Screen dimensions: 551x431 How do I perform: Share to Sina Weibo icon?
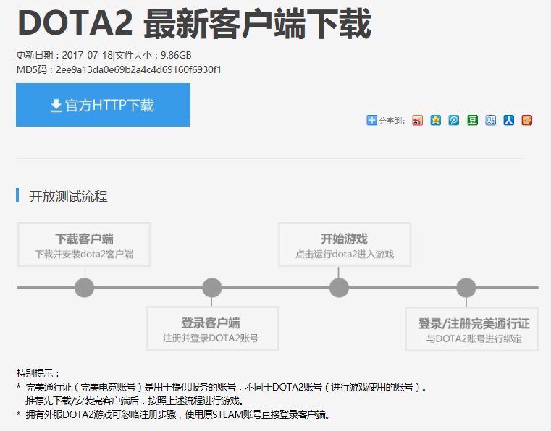coord(417,120)
